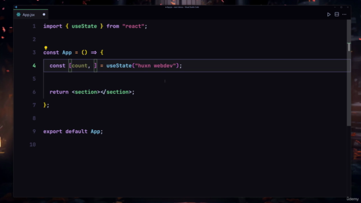Click line number 6 in the gutter

pos(34,92)
